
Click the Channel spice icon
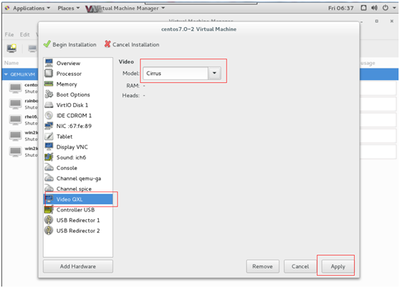coord(49,189)
